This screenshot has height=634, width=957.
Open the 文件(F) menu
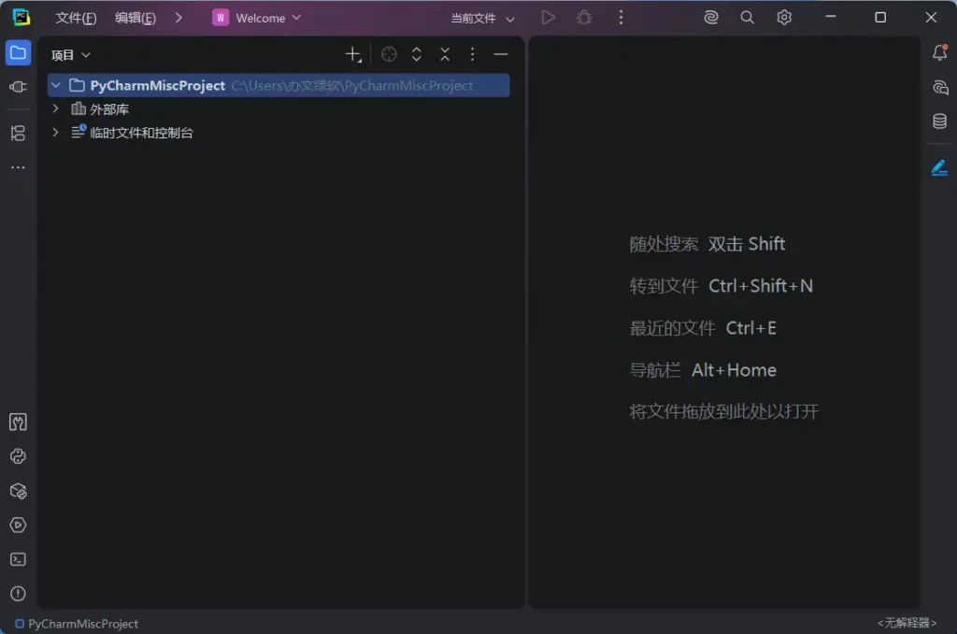(76, 18)
